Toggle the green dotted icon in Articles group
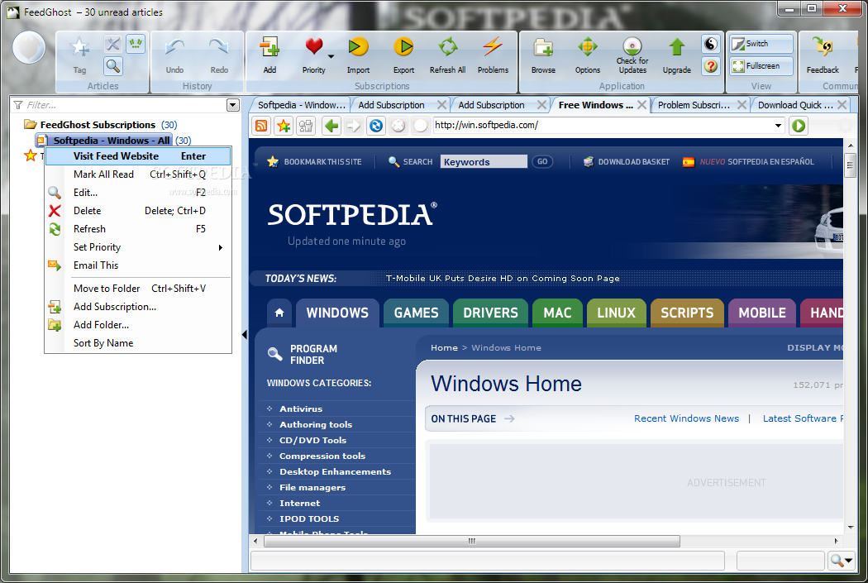Screen dimensions: 868x583 (x=136, y=45)
